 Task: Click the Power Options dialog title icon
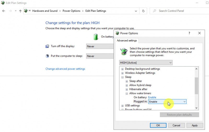[x=117, y=33]
